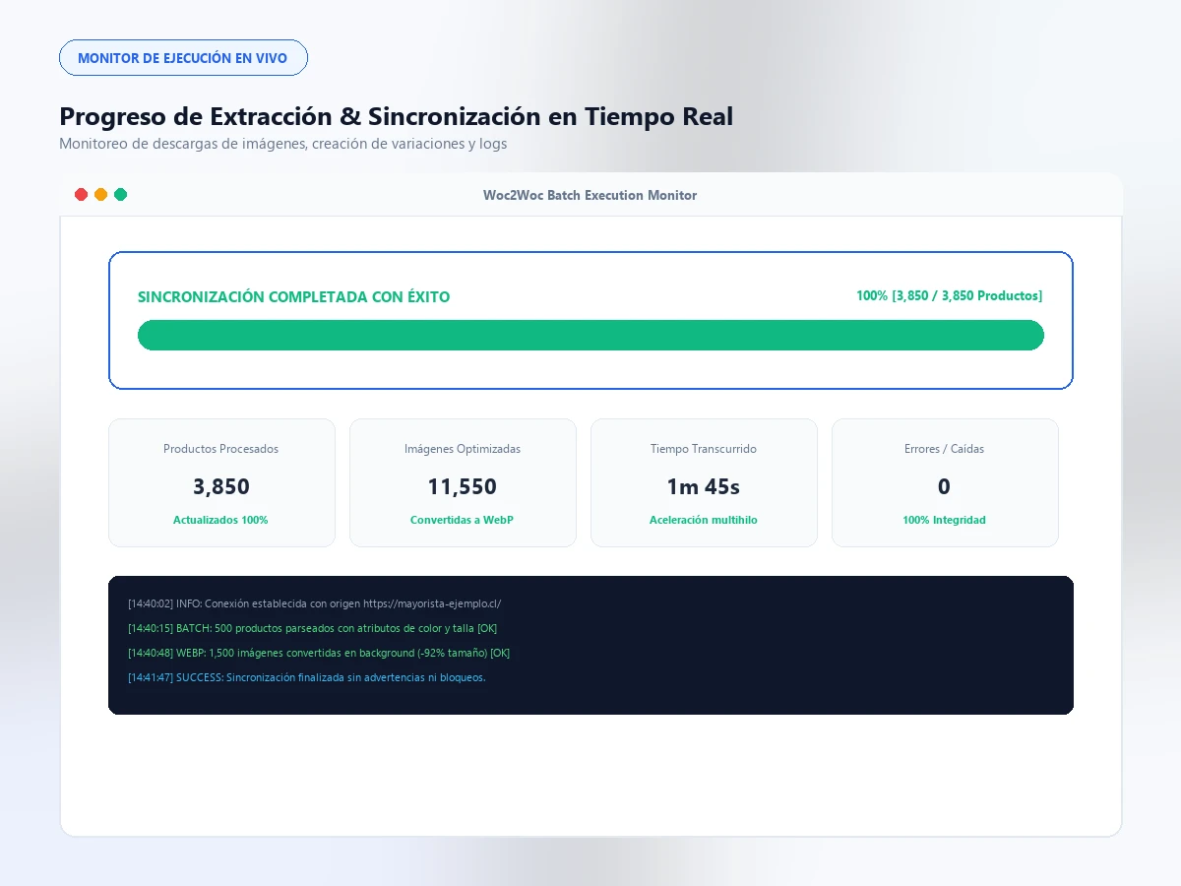
Task: Click the orange window dot
Action: (x=101, y=195)
